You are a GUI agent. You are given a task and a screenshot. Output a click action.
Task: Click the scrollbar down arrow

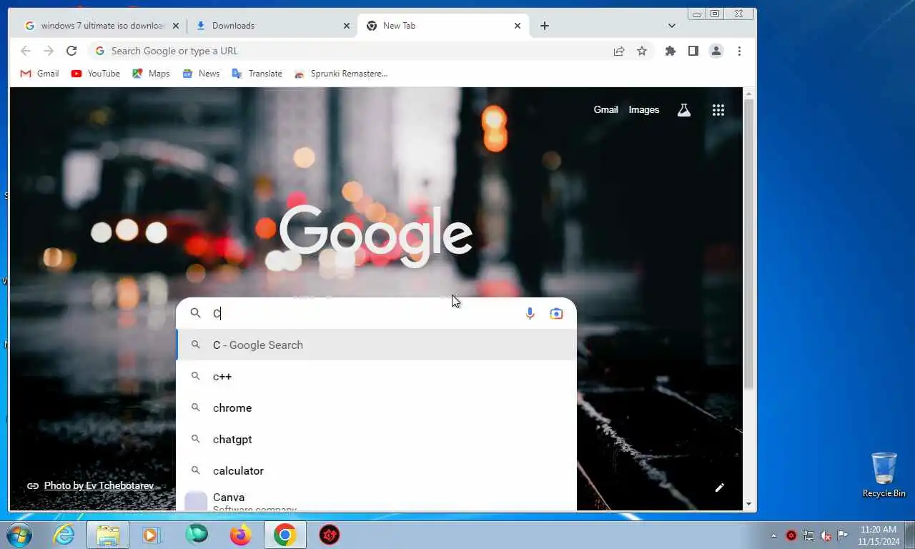(748, 504)
